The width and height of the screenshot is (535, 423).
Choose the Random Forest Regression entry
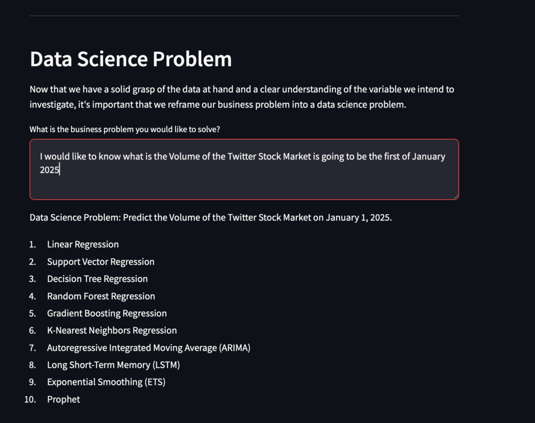[101, 296]
